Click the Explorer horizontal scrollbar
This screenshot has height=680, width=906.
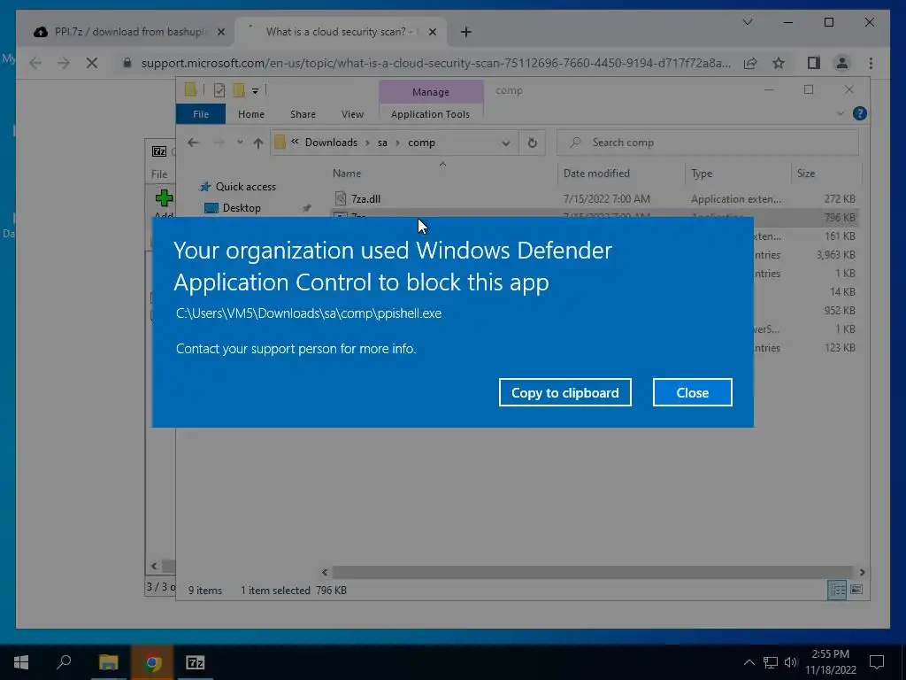(x=593, y=572)
